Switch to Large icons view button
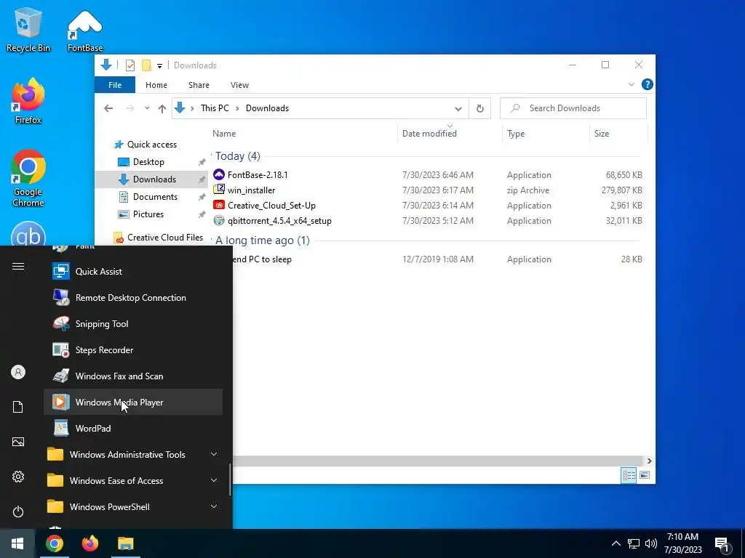Viewport: 745px width, 558px height. [645, 475]
